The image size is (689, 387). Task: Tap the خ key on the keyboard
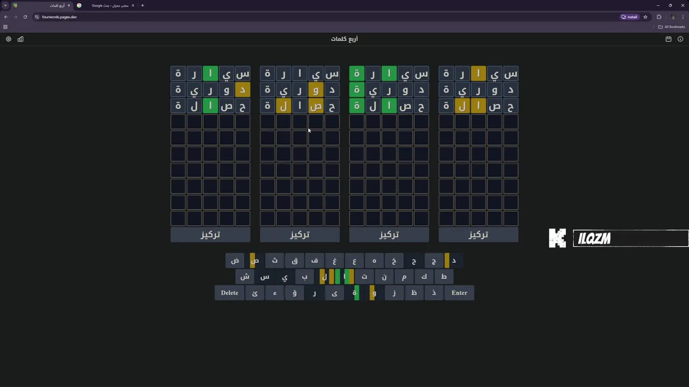point(394,261)
